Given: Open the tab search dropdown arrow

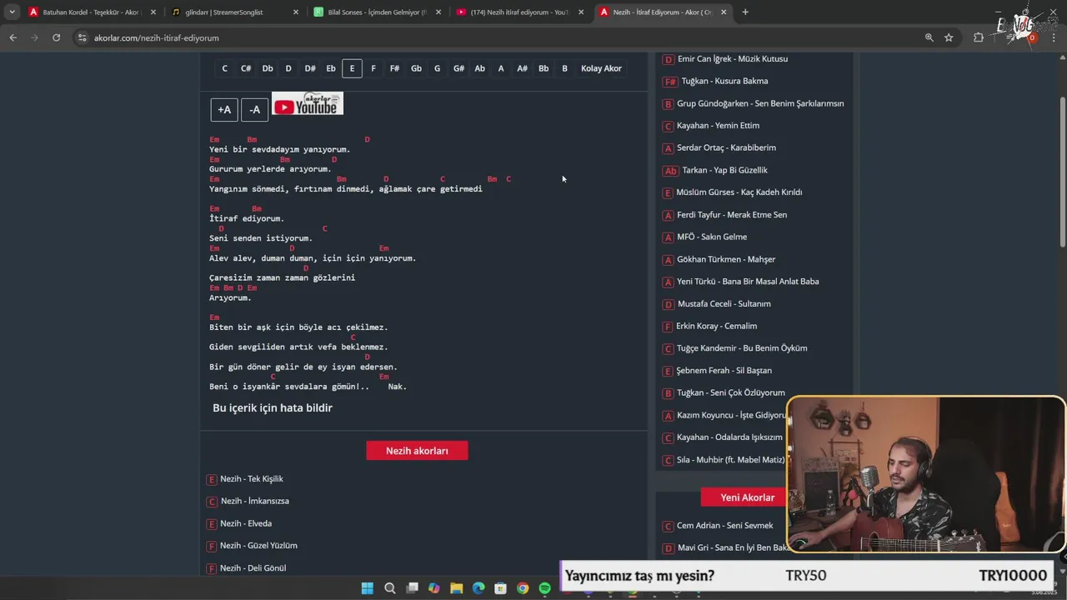Looking at the screenshot, I should click(x=13, y=12).
